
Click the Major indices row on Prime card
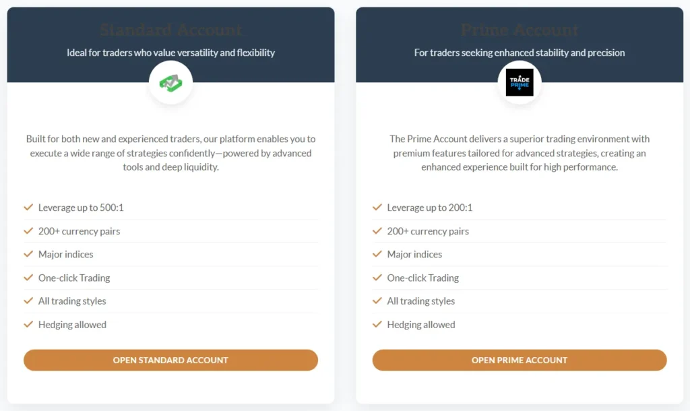click(414, 254)
